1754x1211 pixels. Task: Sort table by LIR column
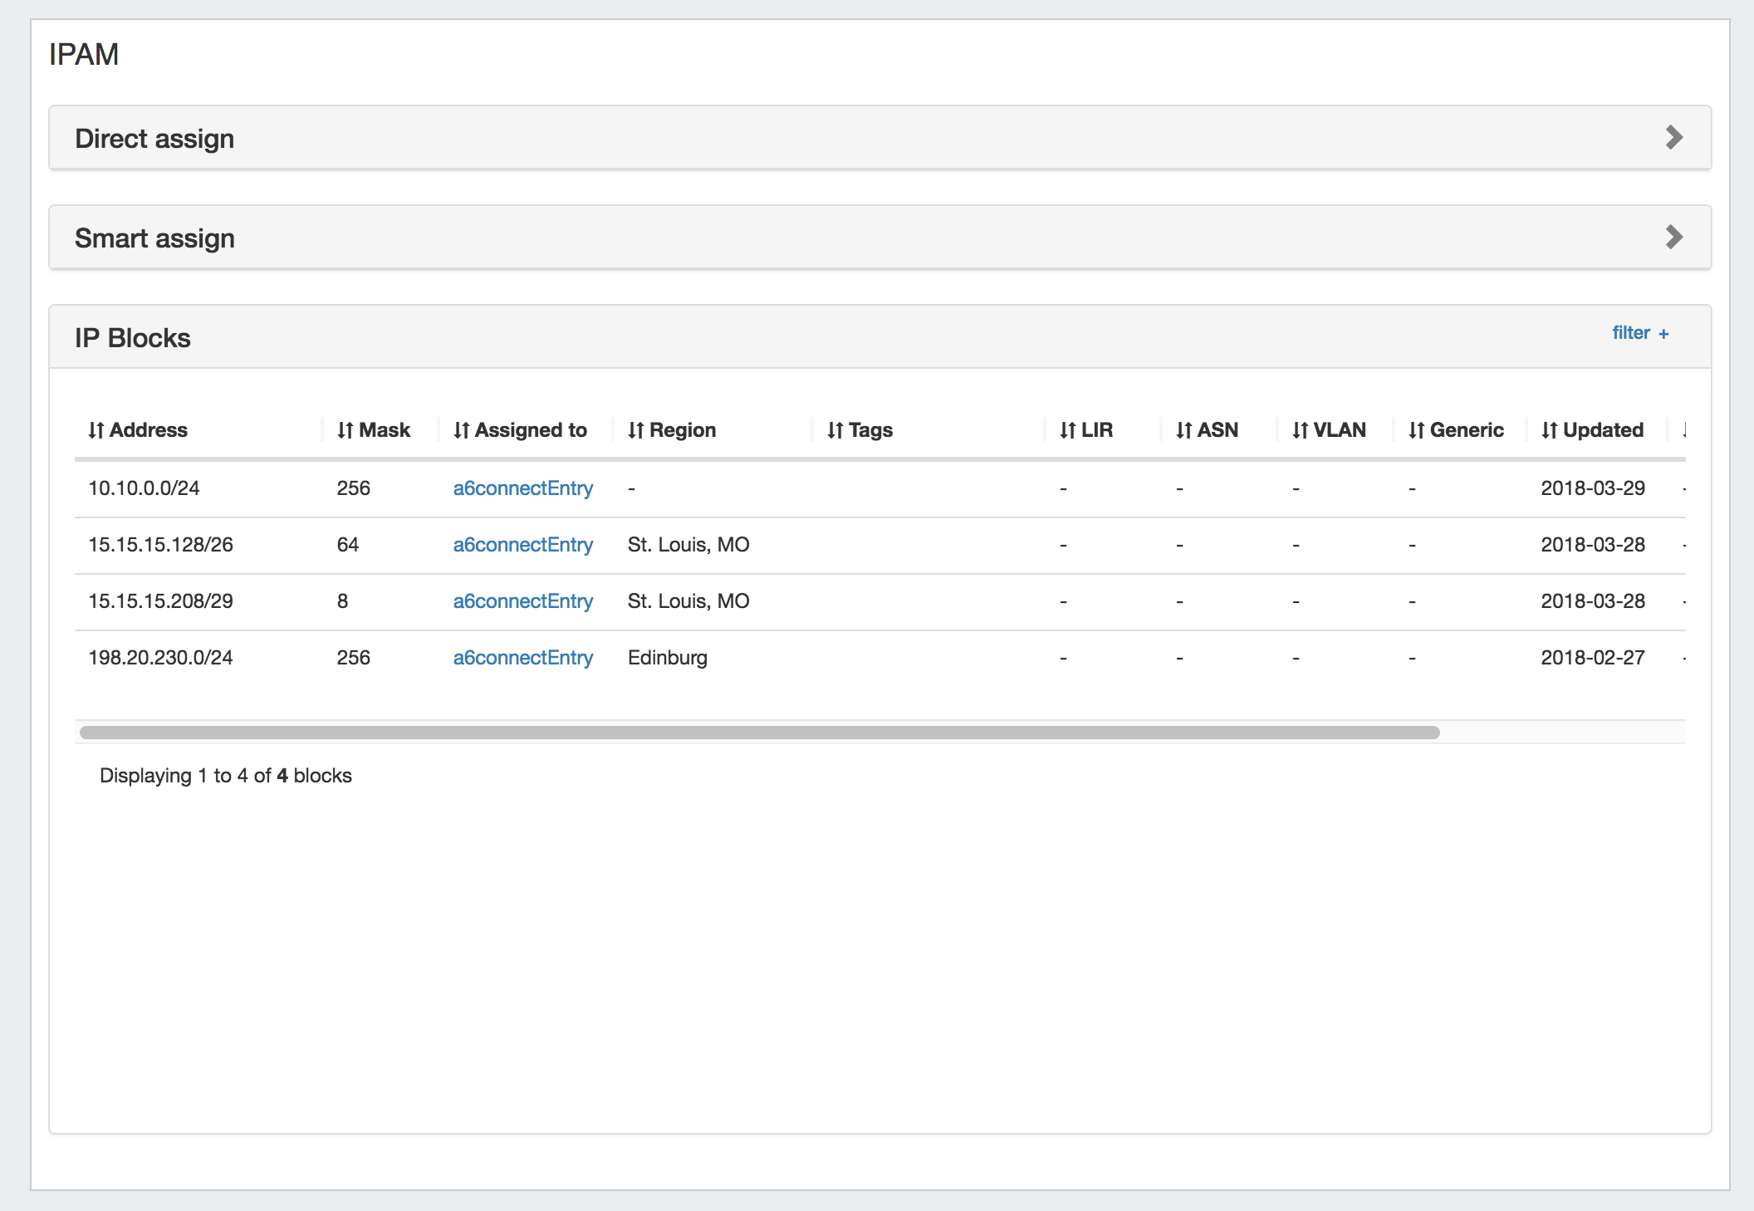(x=1086, y=430)
